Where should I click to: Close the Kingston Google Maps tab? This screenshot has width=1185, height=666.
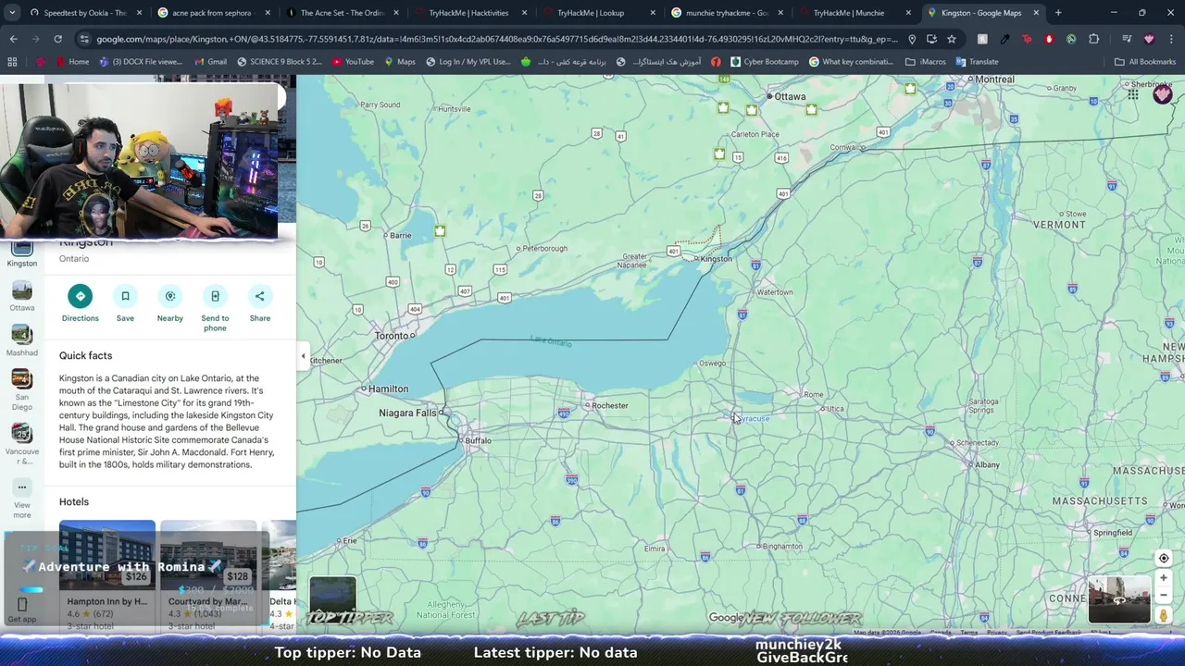pyautogui.click(x=1036, y=13)
